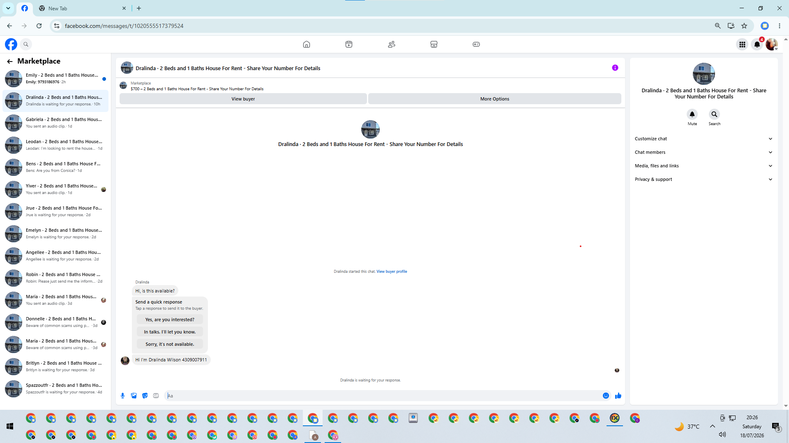The width and height of the screenshot is (789, 443).
Task: Toggle conversation information panel icon
Action: 615,68
